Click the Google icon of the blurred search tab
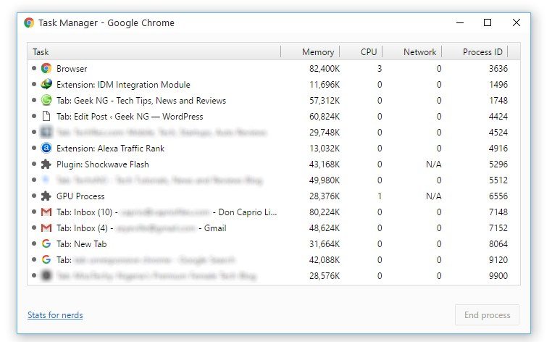Image resolution: width=552 pixels, height=342 pixels. click(46, 259)
